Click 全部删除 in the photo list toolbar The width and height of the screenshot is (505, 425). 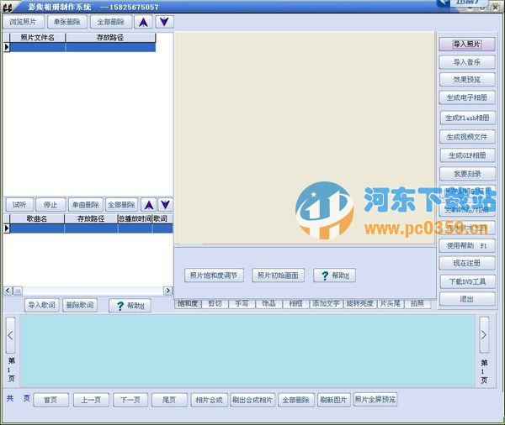point(111,22)
